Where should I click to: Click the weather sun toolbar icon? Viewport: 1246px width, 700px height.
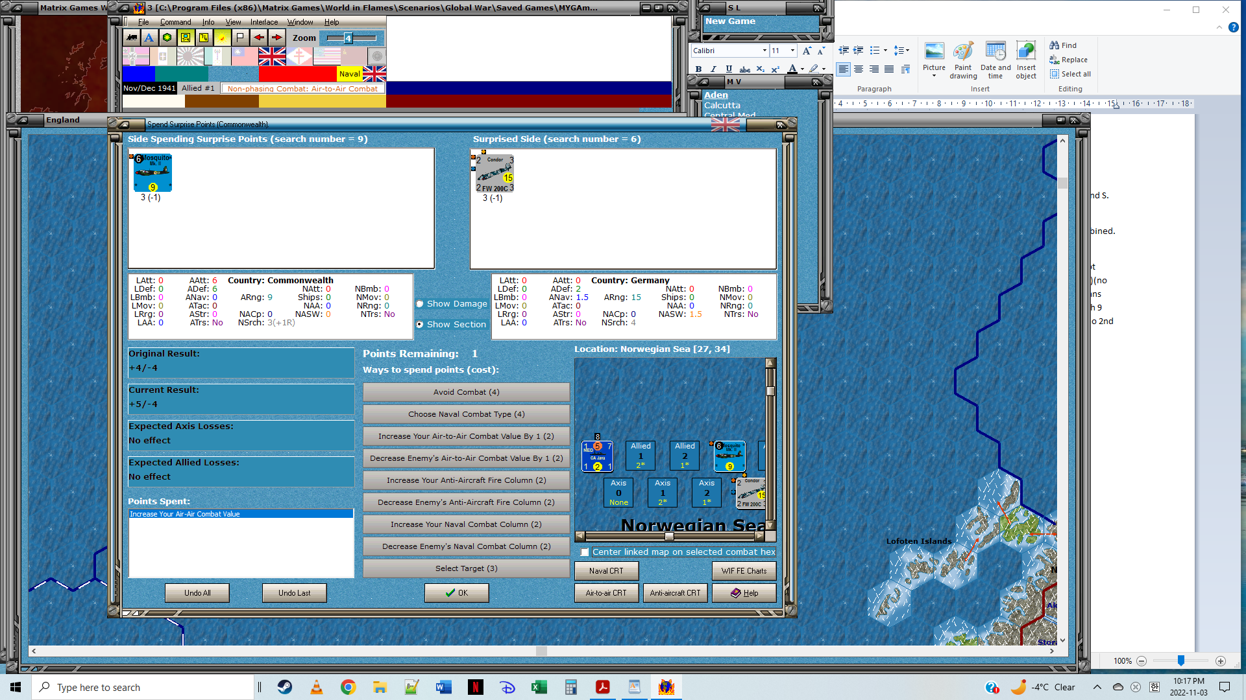click(x=222, y=38)
